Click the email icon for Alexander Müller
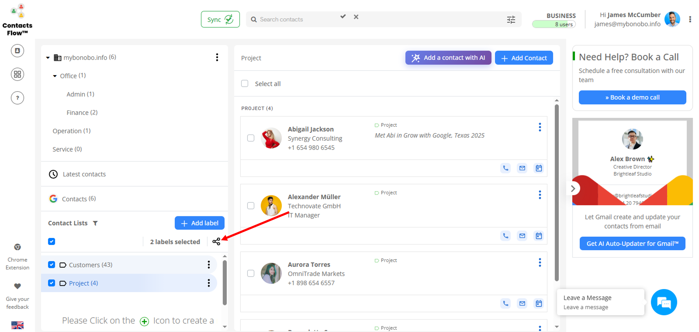Image resolution: width=699 pixels, height=332 pixels. pos(522,236)
